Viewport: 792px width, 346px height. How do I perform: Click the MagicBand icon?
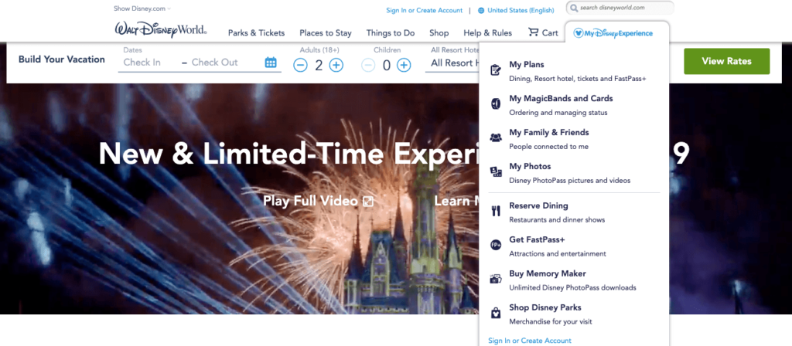pyautogui.click(x=496, y=104)
